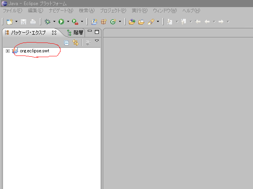The image size is (253, 189).
Task: Click the Open Type icon
Action: pyautogui.click(x=132, y=22)
